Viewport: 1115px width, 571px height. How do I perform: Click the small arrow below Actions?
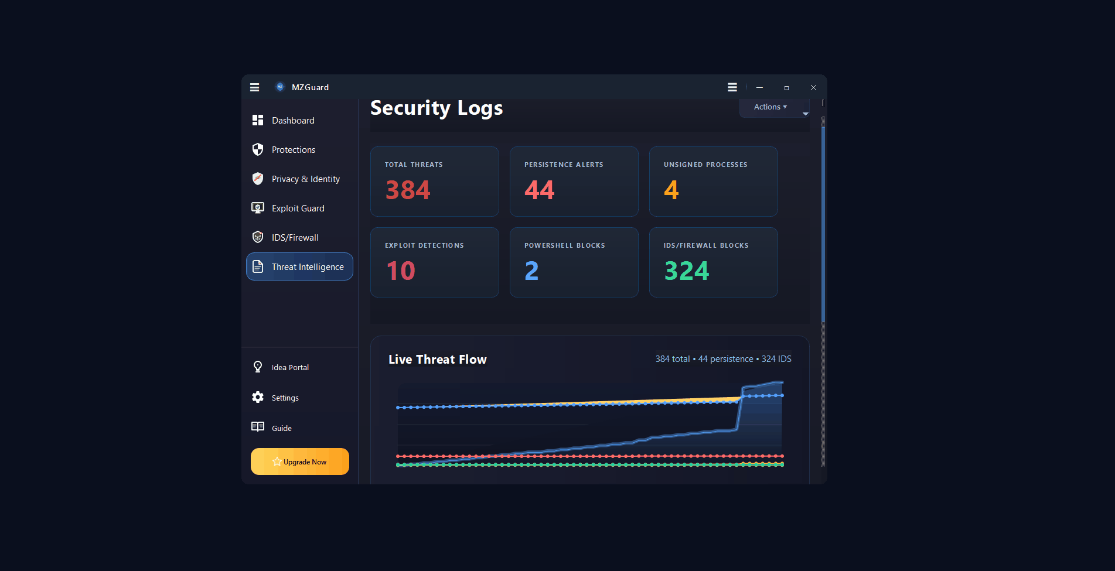coord(806,114)
